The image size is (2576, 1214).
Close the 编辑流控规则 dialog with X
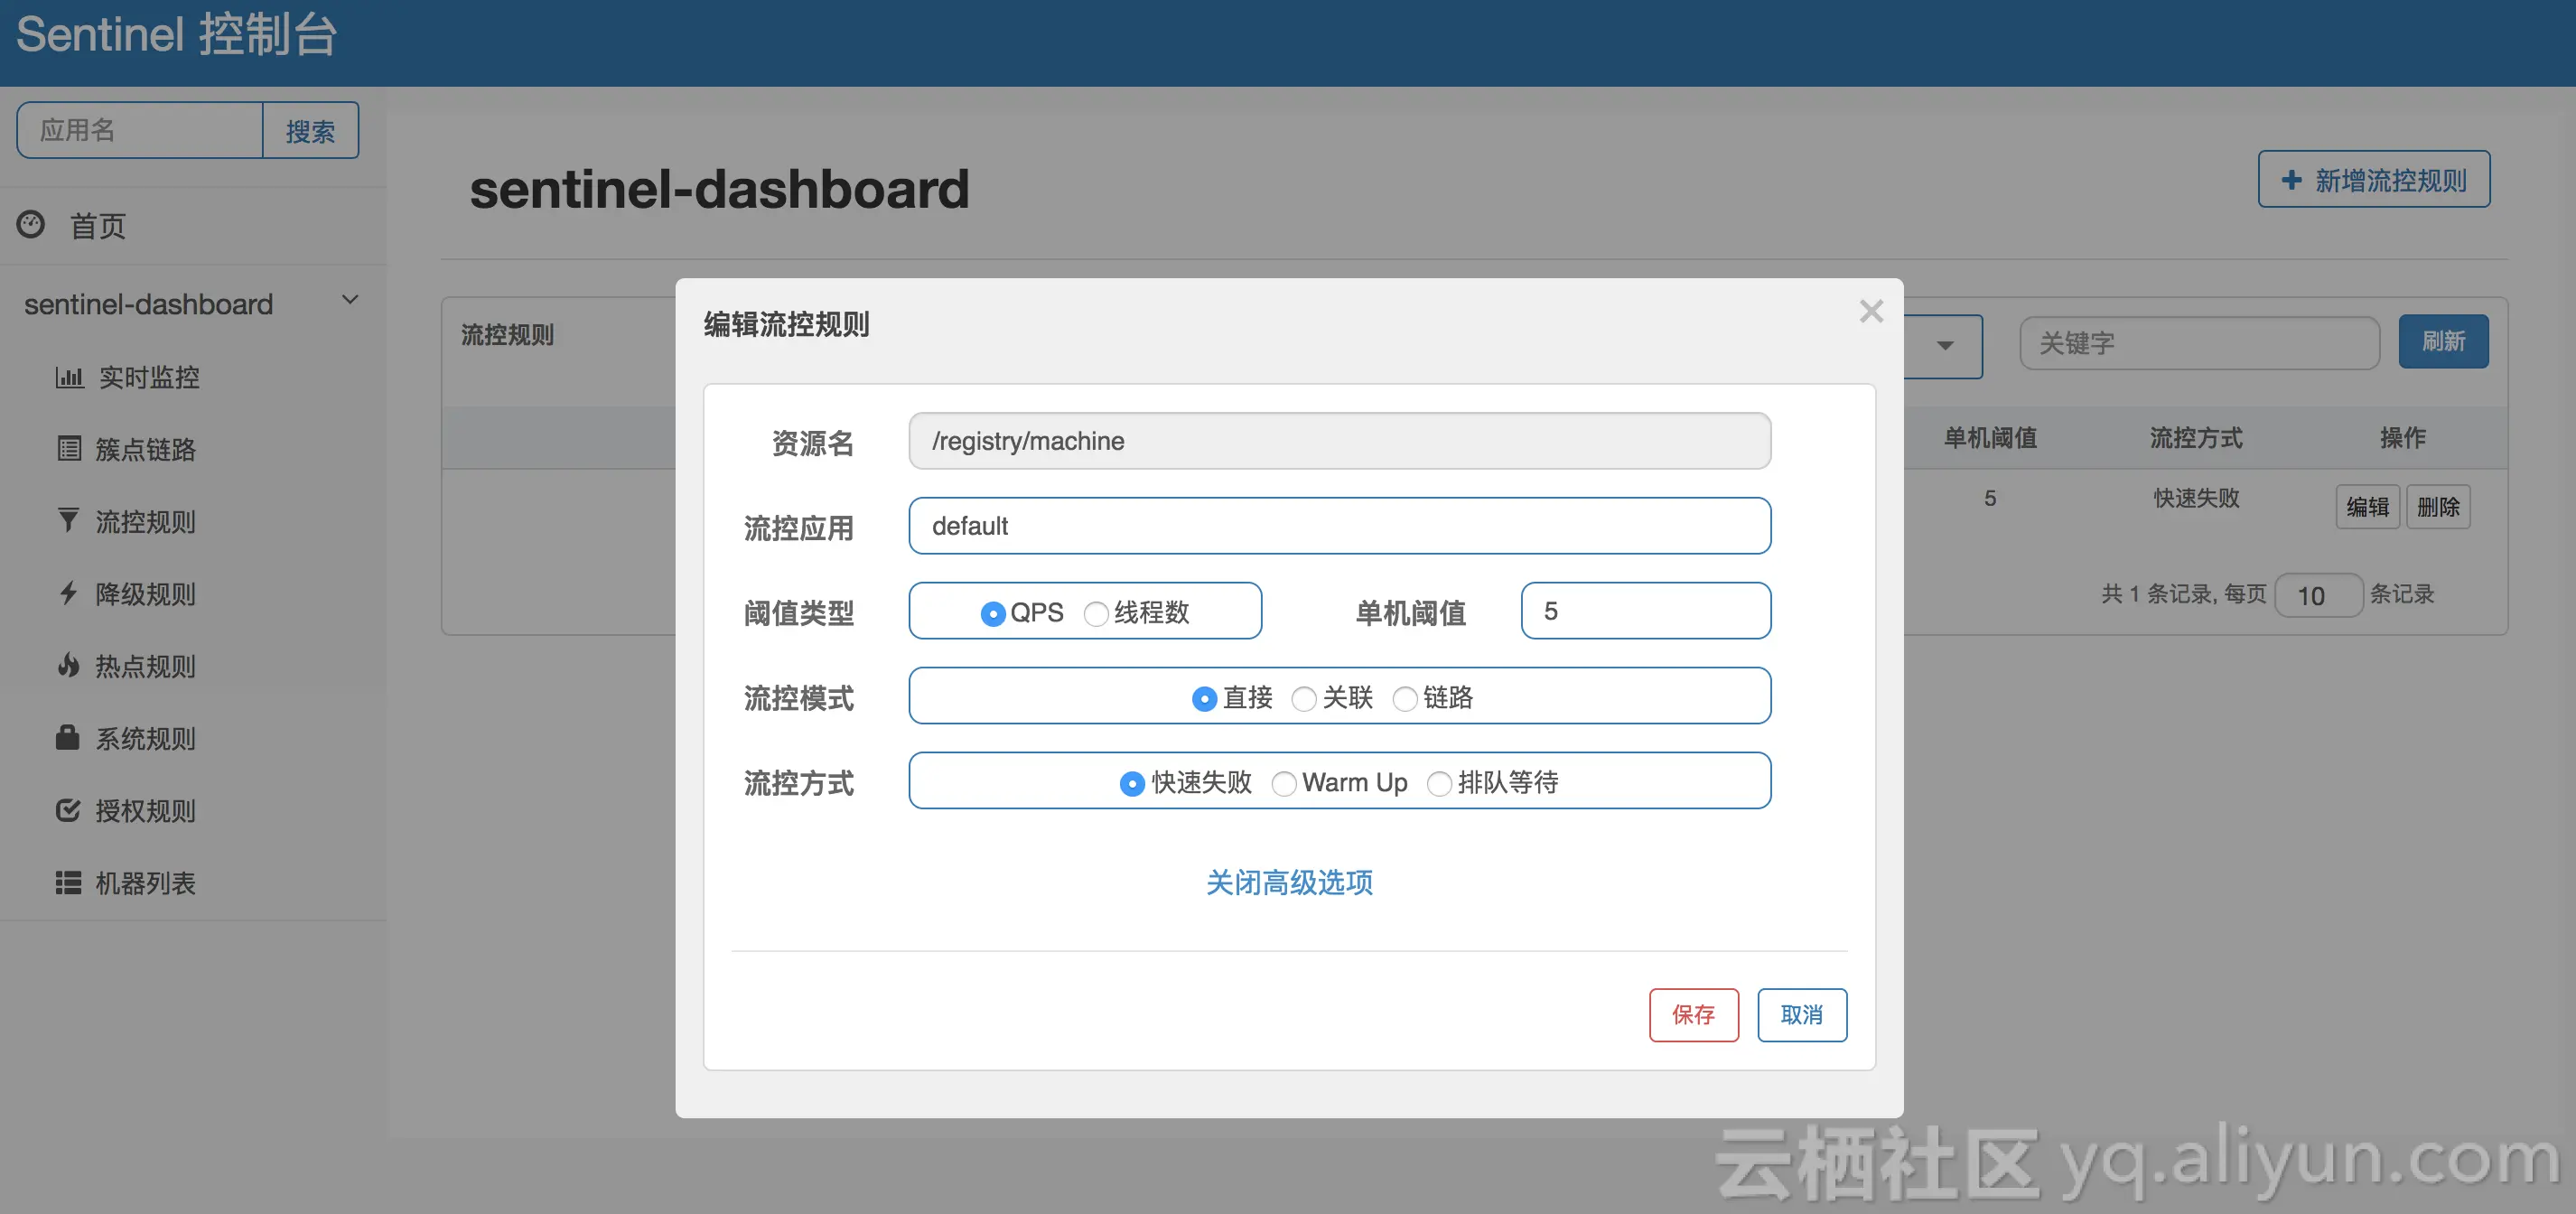click(x=1871, y=312)
